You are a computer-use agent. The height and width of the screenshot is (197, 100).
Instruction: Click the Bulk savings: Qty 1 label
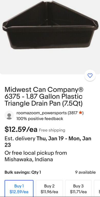(23, 172)
